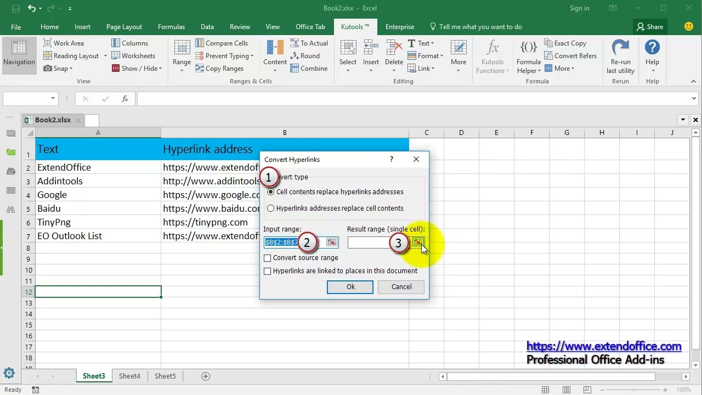Open the Worksheets tool
This screenshot has height=395, width=702.
tap(133, 55)
